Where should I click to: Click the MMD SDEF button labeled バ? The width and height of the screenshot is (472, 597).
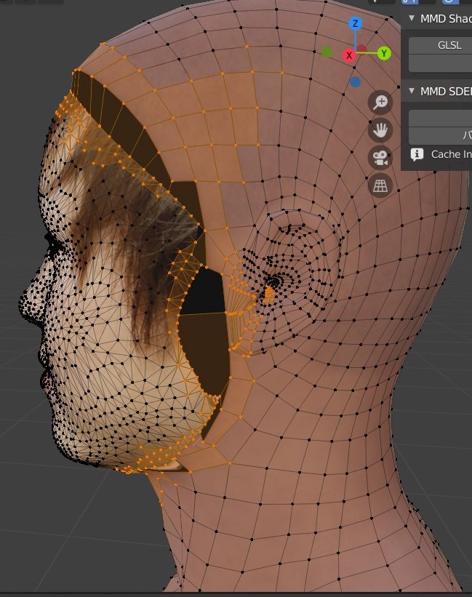tap(441, 135)
